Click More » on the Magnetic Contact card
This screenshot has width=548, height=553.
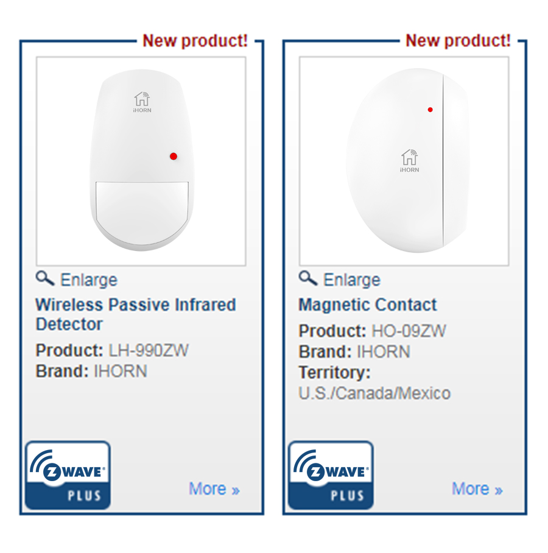(477, 489)
